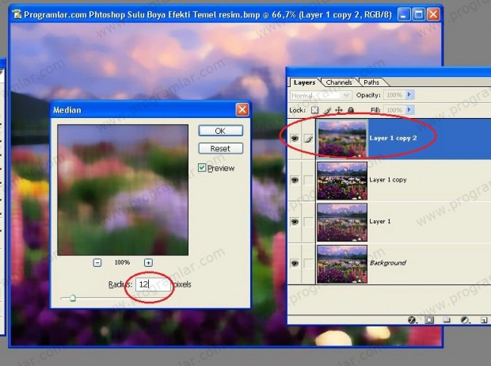Select the Layer 1 copy thumbnail
Viewport: 491px width, 366px height.
pos(342,181)
